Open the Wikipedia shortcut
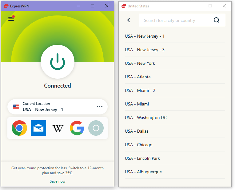The width and height of the screenshot is (235, 190). [x=58, y=128]
